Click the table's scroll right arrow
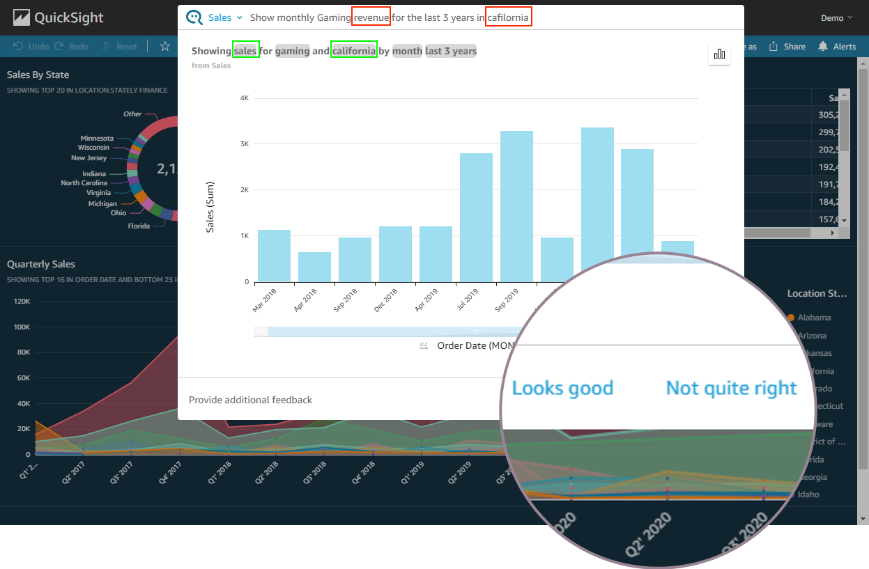 (x=832, y=233)
